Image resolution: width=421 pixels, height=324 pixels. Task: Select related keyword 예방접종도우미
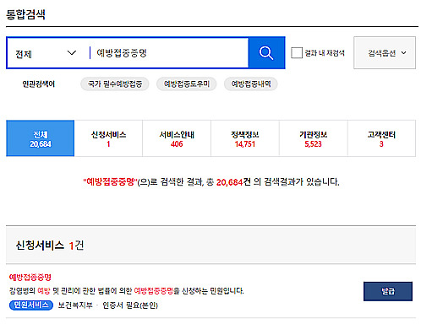pyautogui.click(x=187, y=84)
